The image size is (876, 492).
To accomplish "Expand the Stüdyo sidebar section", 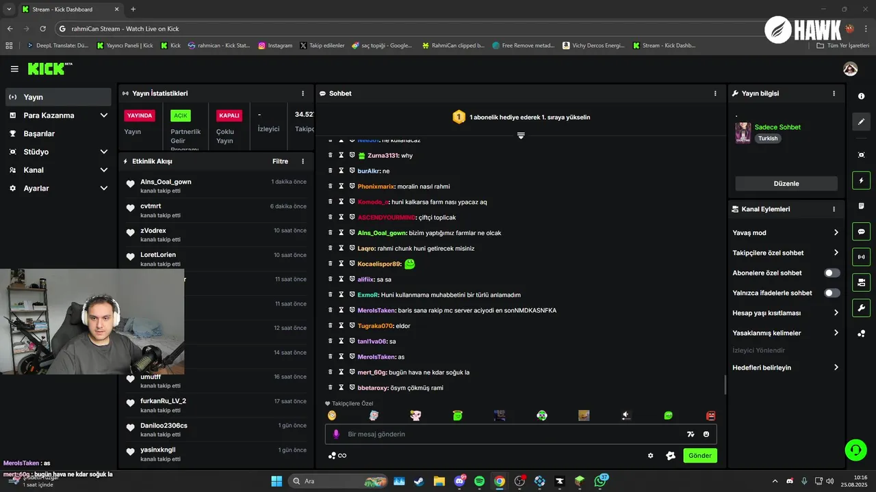I will tap(58, 152).
